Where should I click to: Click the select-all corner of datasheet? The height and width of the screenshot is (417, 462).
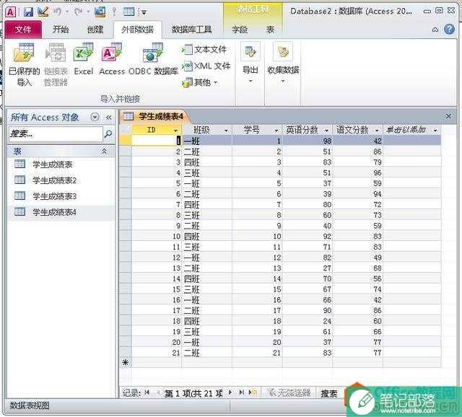[x=126, y=130]
